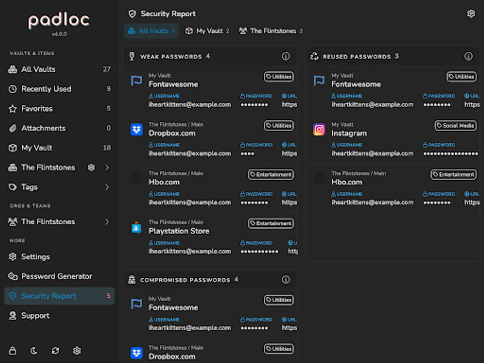Open The Flintstones organization under Orgs & Teams
484x363 pixels.
point(59,222)
